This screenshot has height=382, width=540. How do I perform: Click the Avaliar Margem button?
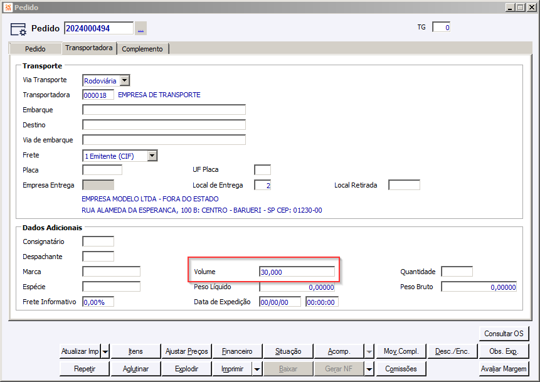(x=504, y=369)
